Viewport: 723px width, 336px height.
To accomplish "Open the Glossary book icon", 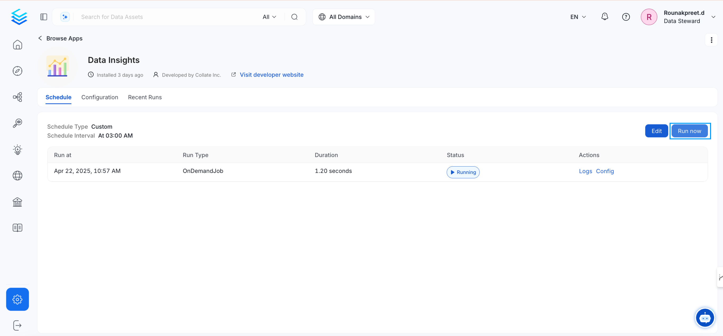I will 17,227.
